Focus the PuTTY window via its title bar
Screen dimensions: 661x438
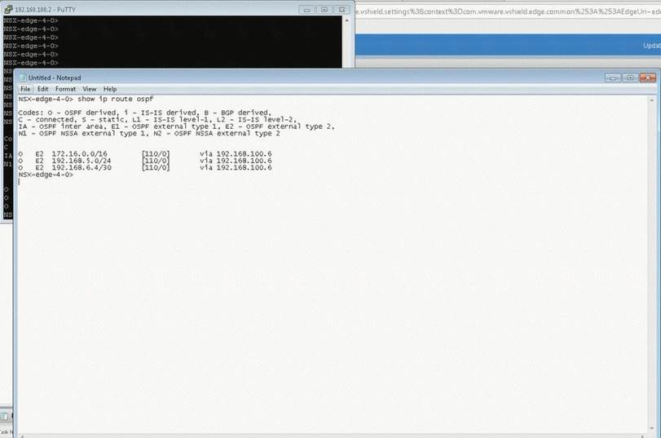pyautogui.click(x=163, y=9)
